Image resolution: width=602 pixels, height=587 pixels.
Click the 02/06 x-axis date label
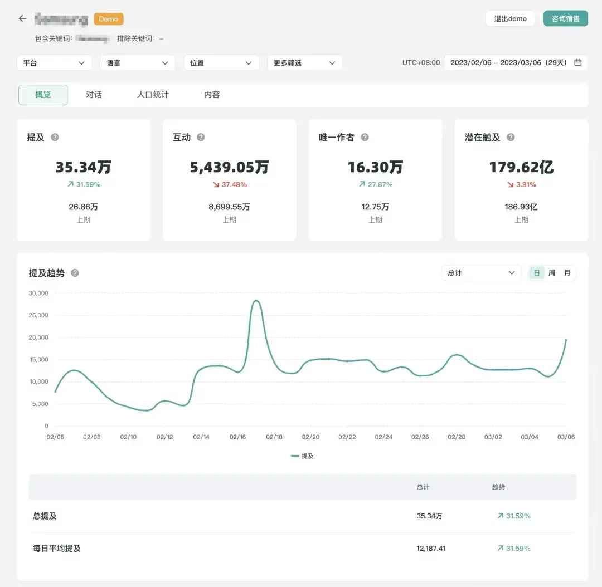coord(55,437)
